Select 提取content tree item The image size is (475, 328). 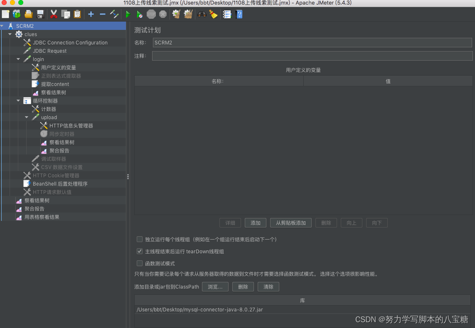tap(55, 84)
